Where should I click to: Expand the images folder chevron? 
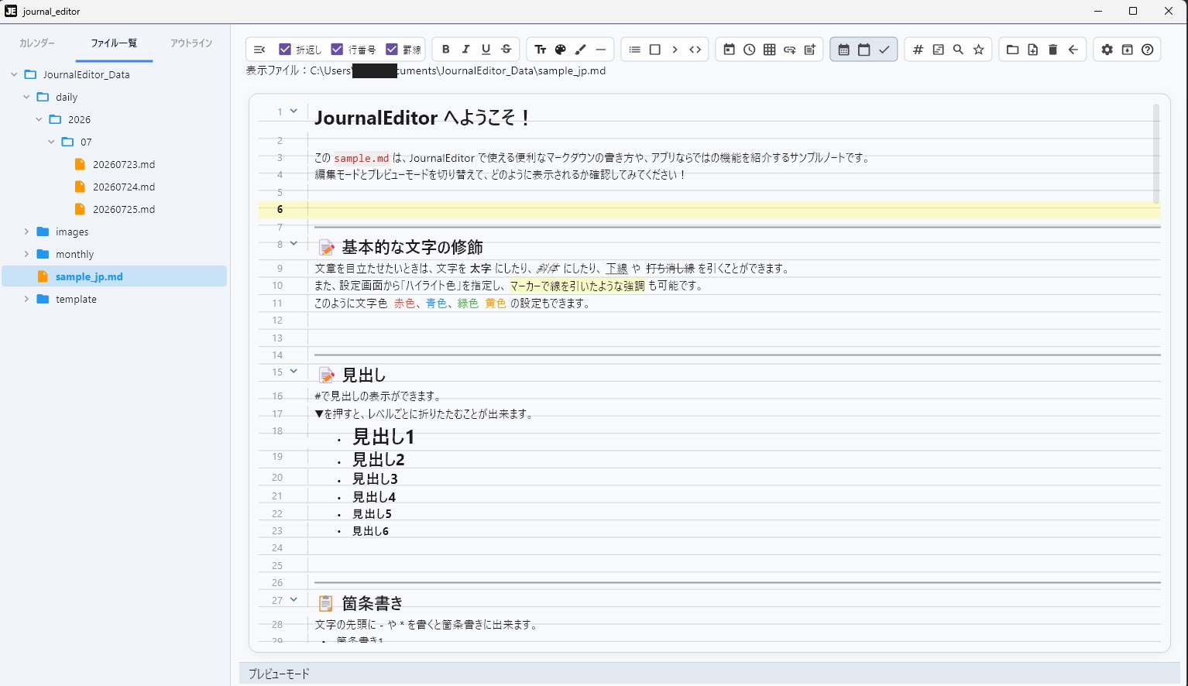26,232
